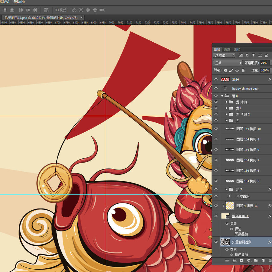Add a layer mask
The height and width of the screenshot is (272, 272).
pos(241,261)
